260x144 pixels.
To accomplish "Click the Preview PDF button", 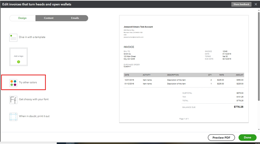I will click(221, 138).
